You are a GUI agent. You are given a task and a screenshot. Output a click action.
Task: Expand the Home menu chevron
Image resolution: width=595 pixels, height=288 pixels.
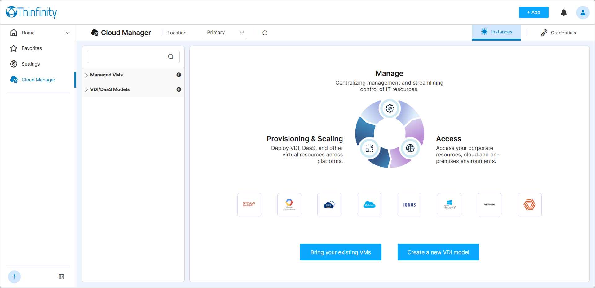click(x=68, y=33)
